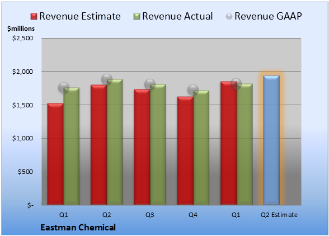
Task: Click the red Revenue Estimate legend swatch
Action: [34, 16]
